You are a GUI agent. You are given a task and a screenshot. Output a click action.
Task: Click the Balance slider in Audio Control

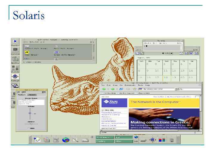pos(31,124)
